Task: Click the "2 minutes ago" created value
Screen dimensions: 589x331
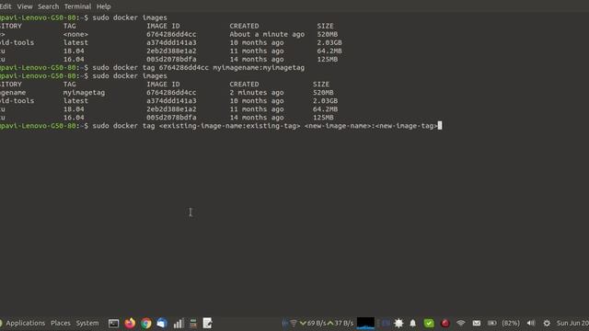Action: click(257, 92)
